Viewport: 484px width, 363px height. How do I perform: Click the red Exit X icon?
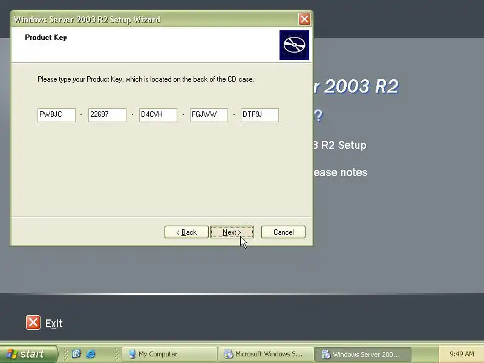click(33, 323)
